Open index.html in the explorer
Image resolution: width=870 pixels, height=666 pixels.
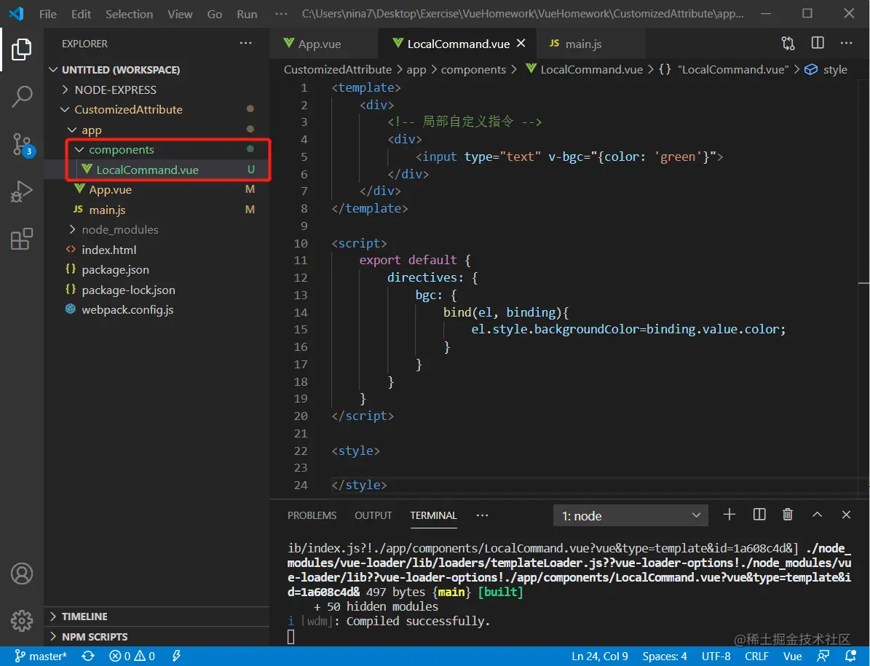pyautogui.click(x=157, y=250)
